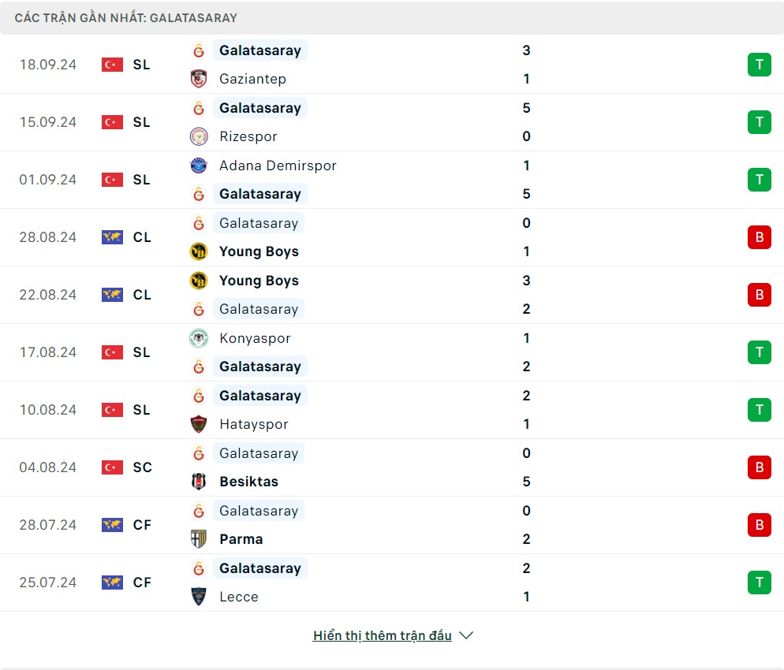This screenshot has width=784, height=670.
Task: Click the Lecce team logo
Action: pyautogui.click(x=199, y=597)
